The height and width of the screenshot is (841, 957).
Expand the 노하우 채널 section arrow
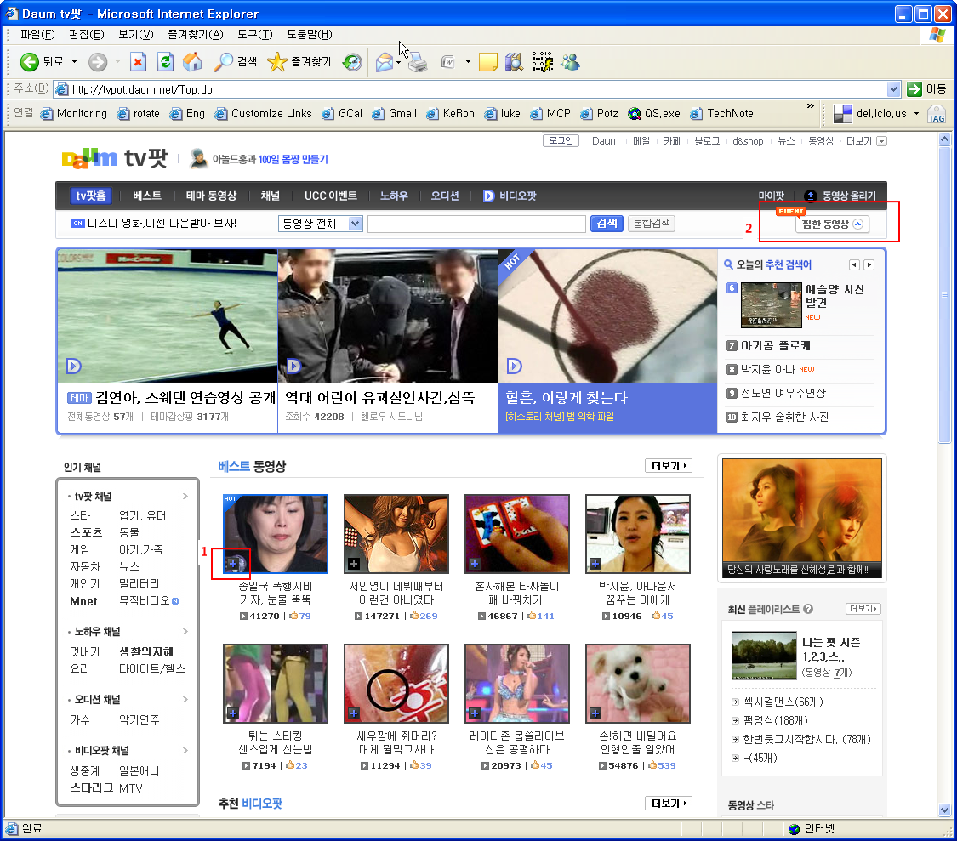185,631
